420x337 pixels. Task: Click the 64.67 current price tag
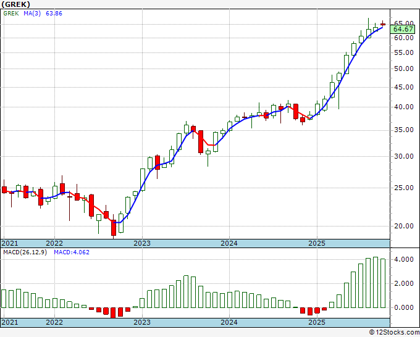coord(403,29)
